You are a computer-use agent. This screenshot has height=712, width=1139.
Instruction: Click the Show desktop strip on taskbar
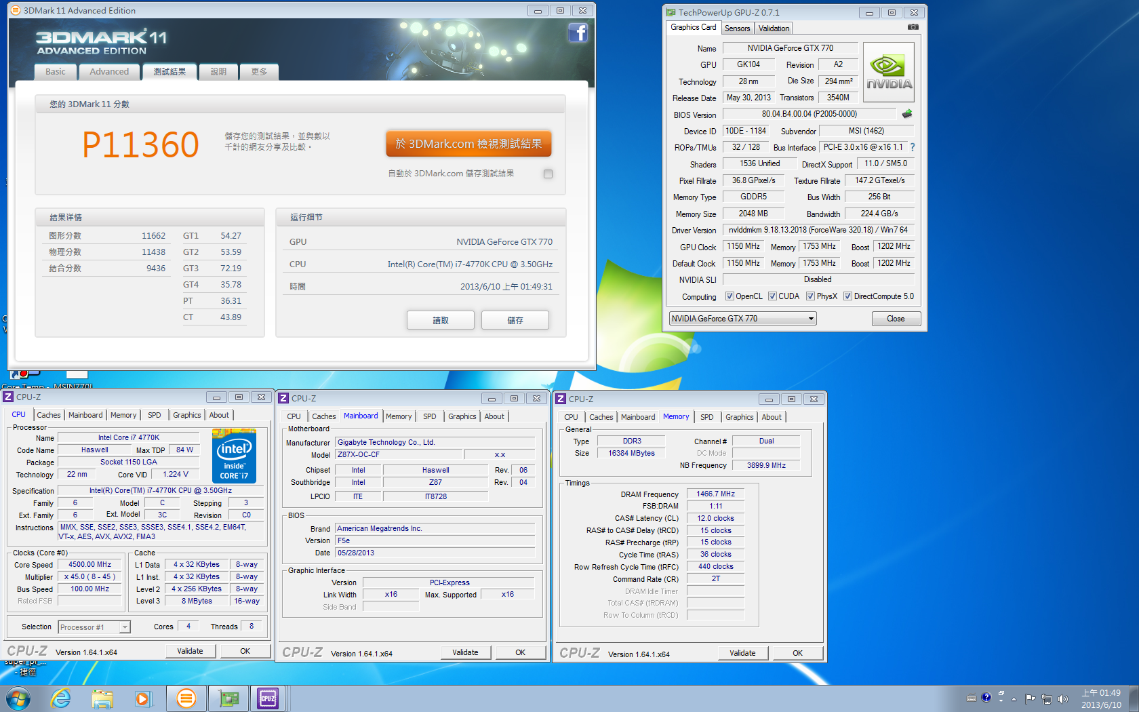click(1134, 698)
